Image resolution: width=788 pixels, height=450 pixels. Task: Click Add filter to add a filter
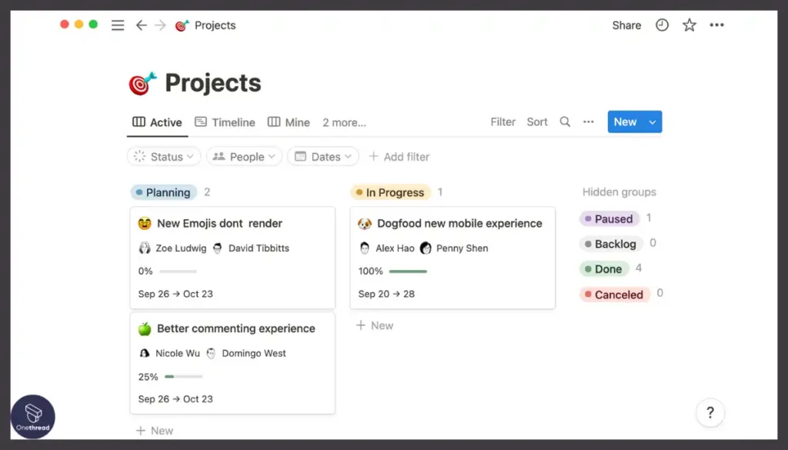(x=399, y=156)
